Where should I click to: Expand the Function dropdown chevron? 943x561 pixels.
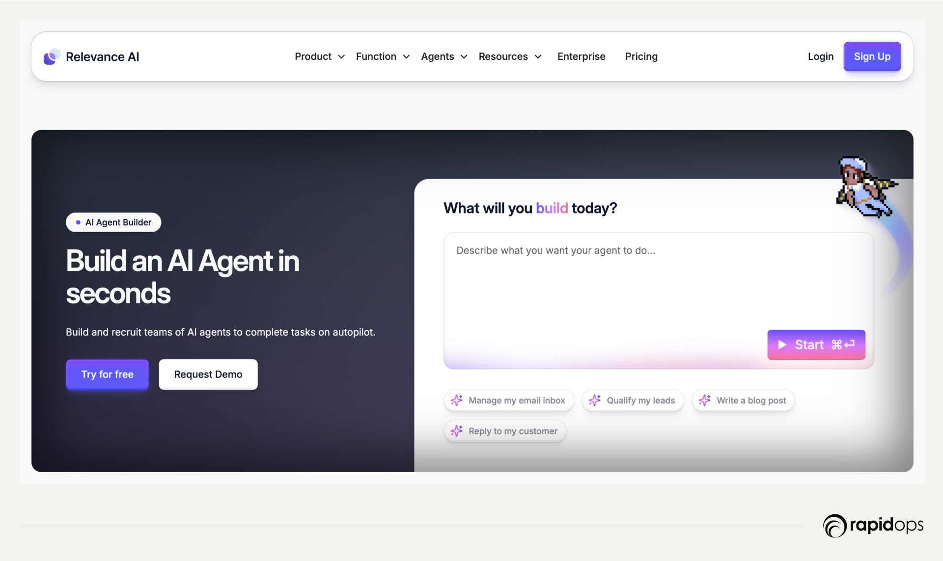pyautogui.click(x=406, y=57)
